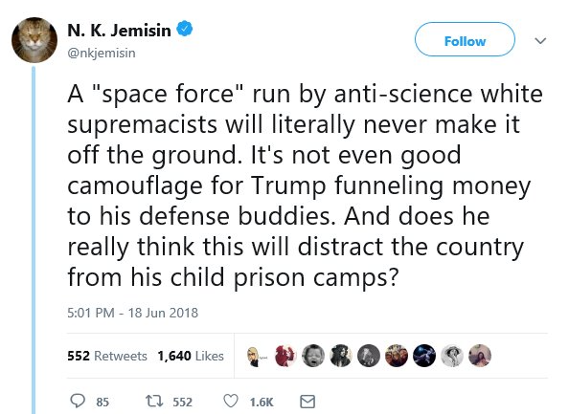Open N. K. Jemisin's cat profile picture
The image size is (569, 414).
pyautogui.click(x=34, y=40)
